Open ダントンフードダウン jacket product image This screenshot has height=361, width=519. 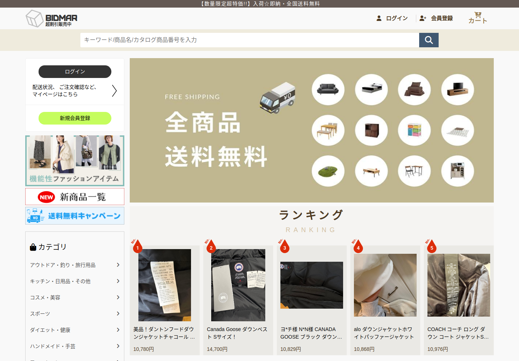(165, 285)
